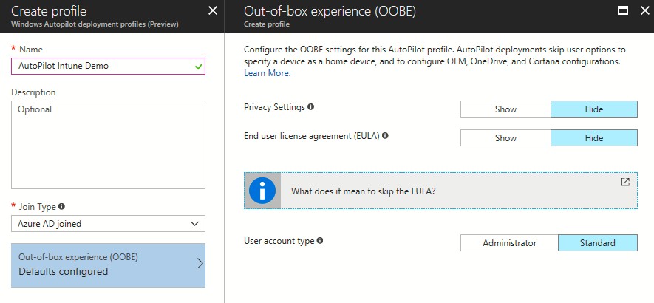Open the external link icon in the EULA banner
Screen dimensions: 654x303
[x=625, y=182]
